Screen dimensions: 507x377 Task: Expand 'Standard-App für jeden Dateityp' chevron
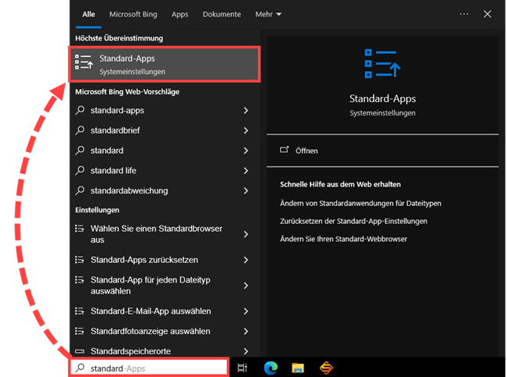coord(246,286)
